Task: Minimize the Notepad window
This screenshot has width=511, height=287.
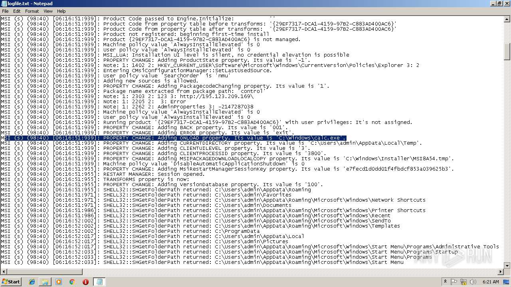Action: tap(493, 4)
